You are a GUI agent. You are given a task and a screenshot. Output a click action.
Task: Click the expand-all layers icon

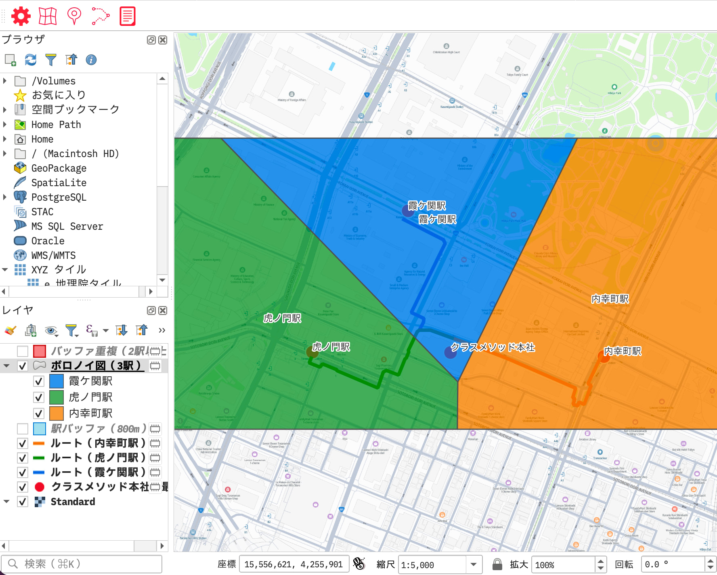tap(122, 330)
